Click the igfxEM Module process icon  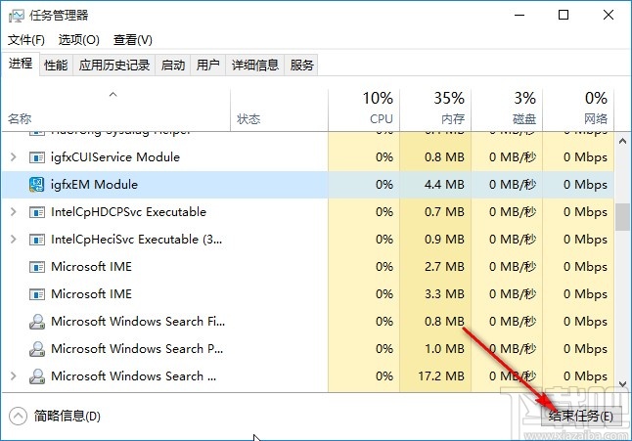tap(36, 185)
